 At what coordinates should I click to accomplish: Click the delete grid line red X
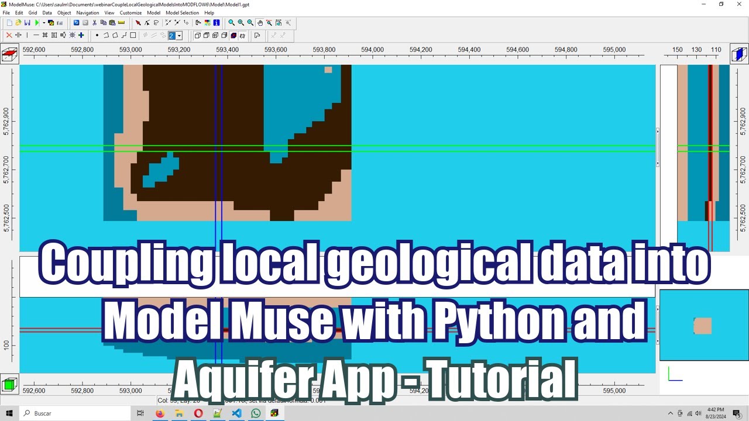tap(9, 35)
